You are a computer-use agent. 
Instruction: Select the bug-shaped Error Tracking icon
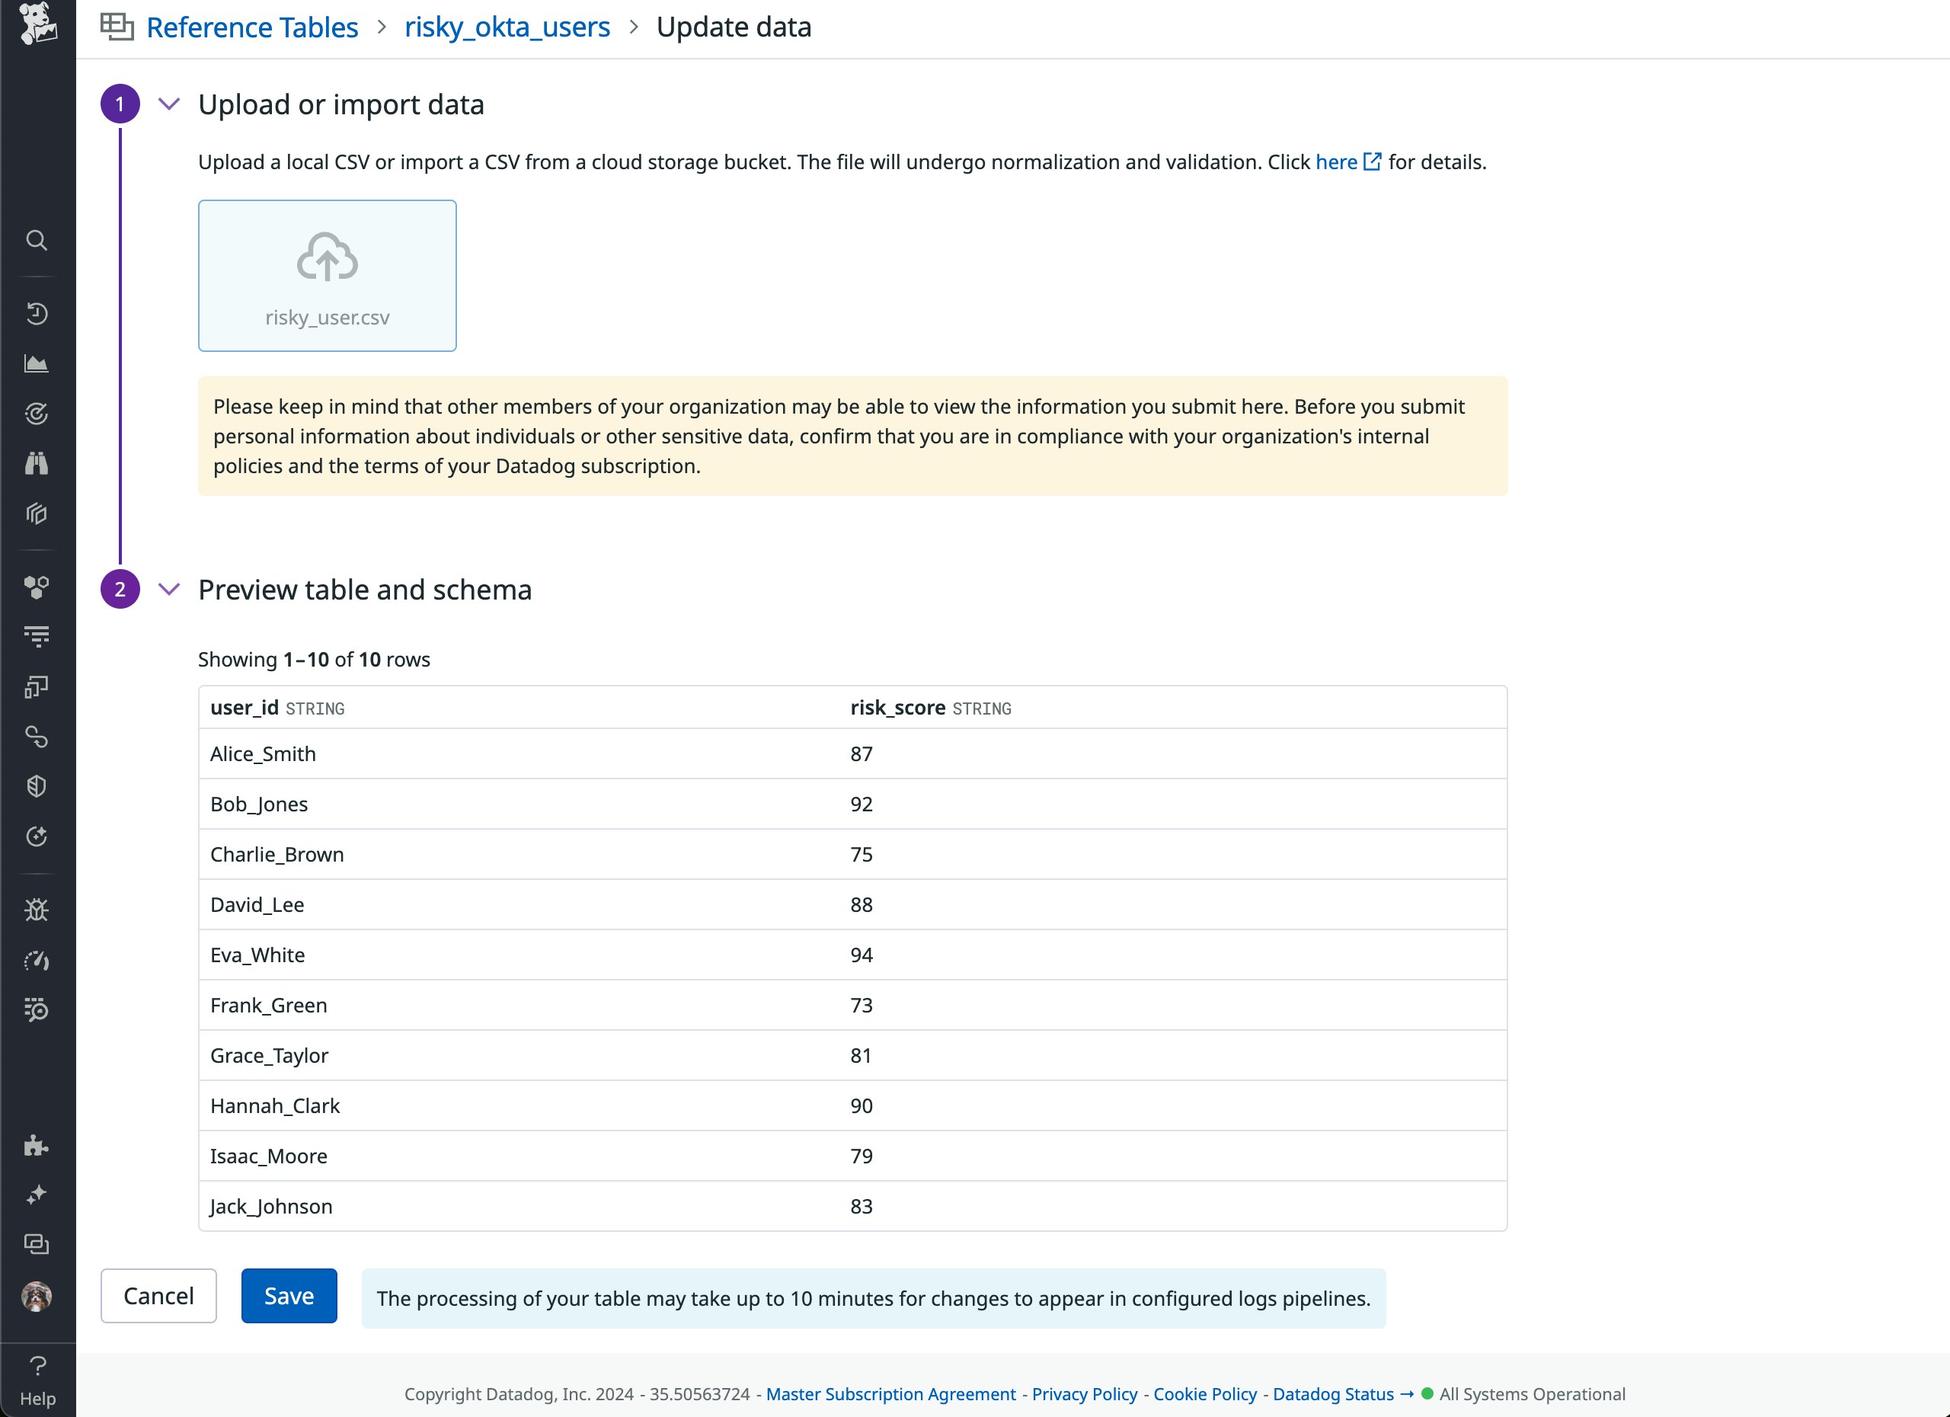(37, 909)
